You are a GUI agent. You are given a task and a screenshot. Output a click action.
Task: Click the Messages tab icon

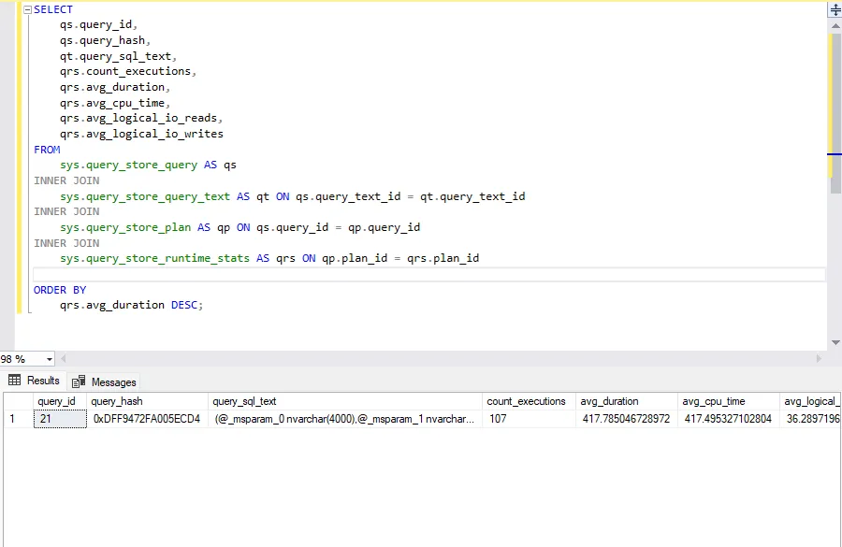pos(80,381)
